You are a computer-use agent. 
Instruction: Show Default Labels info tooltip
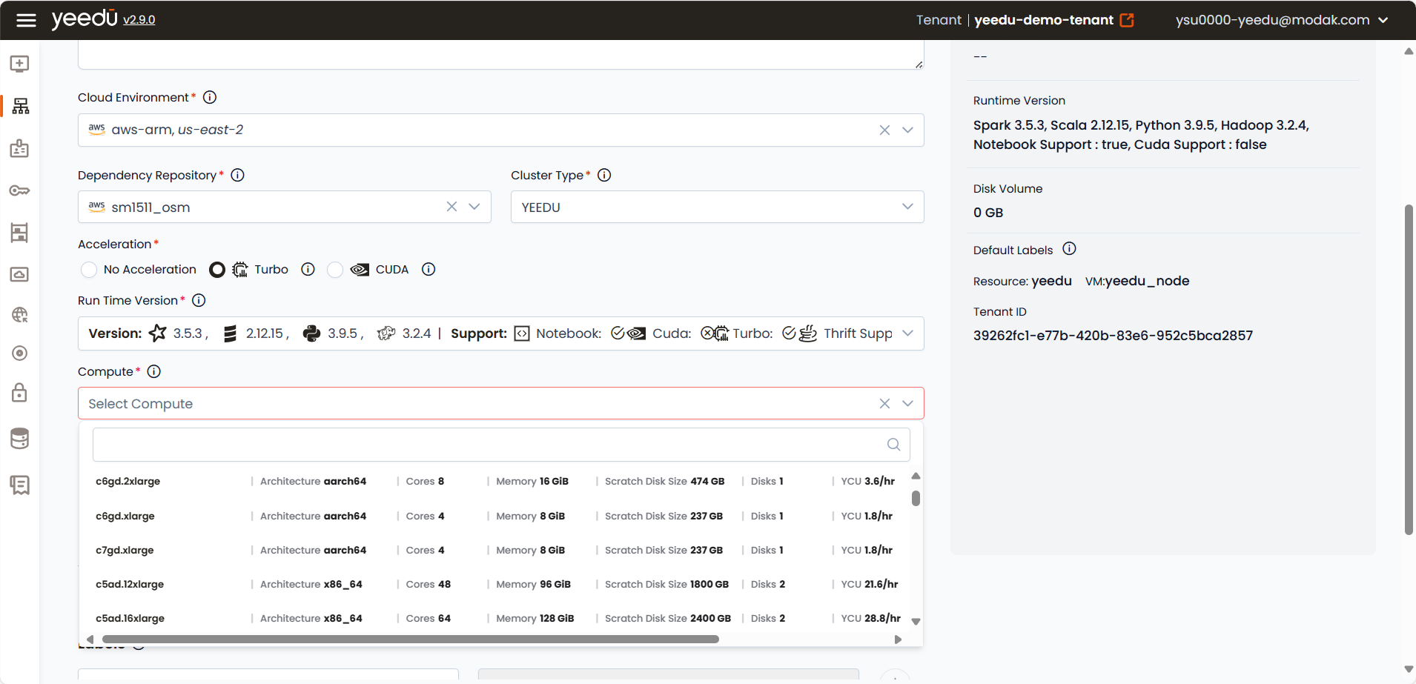(x=1069, y=249)
